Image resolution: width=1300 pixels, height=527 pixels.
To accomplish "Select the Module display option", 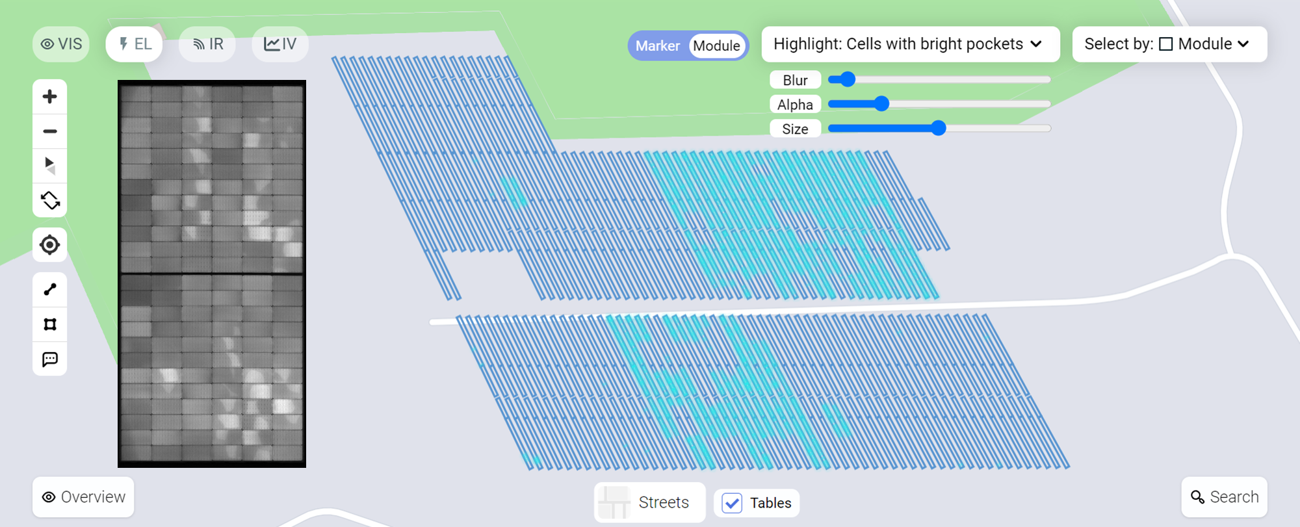I will click(716, 46).
